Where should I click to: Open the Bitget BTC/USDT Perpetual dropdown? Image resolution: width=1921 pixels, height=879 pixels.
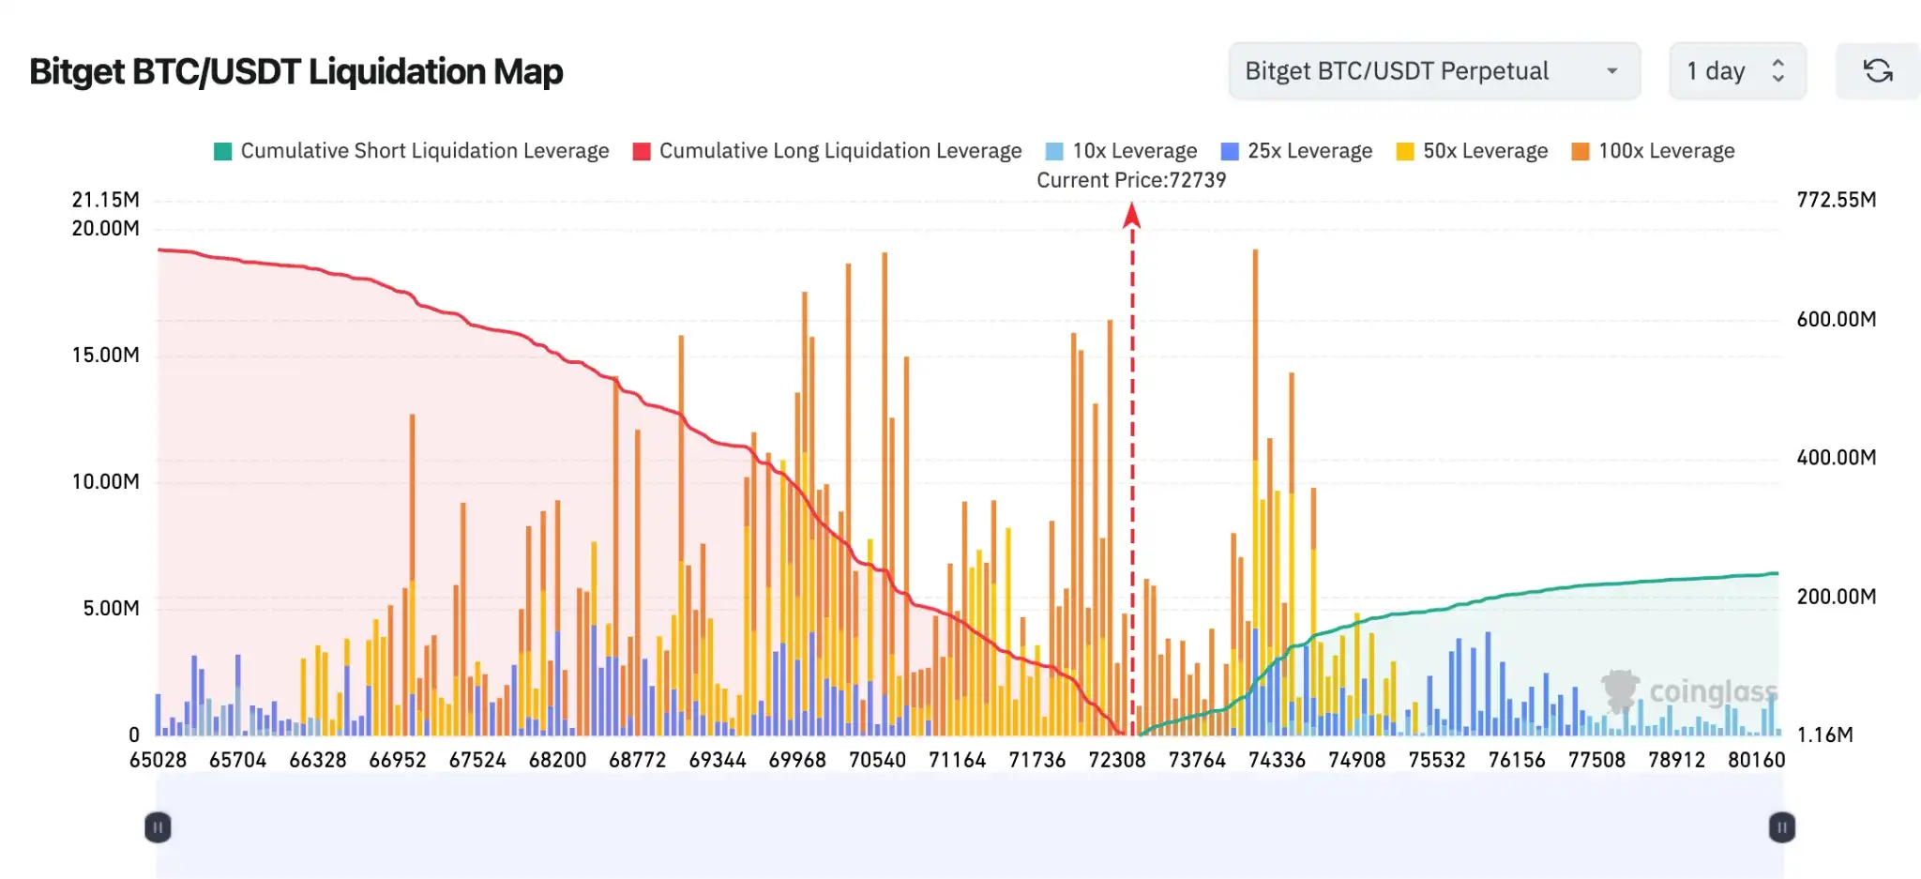[1433, 71]
